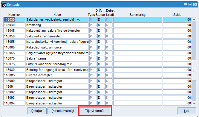Click the 'Salg af varme' name field
199x117 pixels.
57,59
